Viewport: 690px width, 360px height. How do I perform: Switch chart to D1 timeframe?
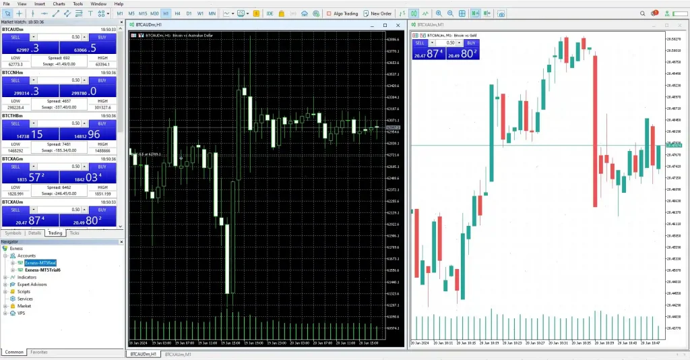pos(189,13)
